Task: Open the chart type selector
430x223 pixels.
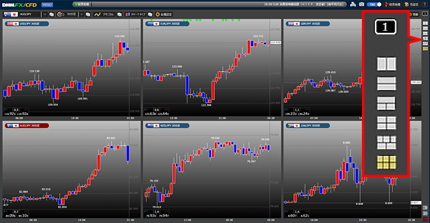Action: [136, 14]
